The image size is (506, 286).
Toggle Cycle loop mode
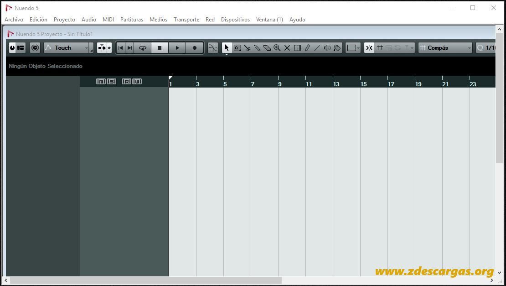[143, 48]
